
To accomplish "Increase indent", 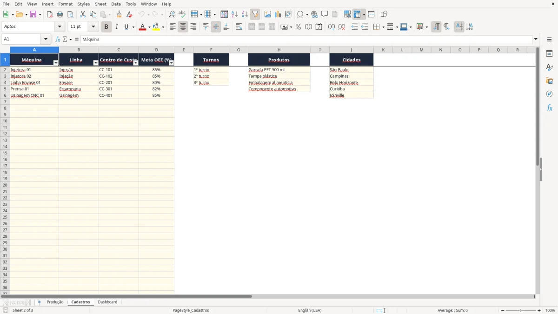I will point(354,27).
